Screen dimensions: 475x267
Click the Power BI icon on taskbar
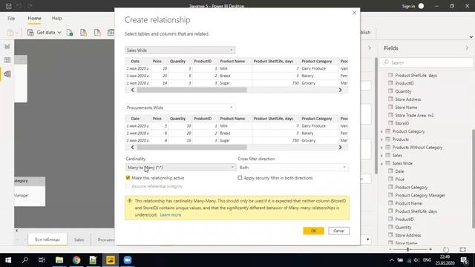pos(111,260)
